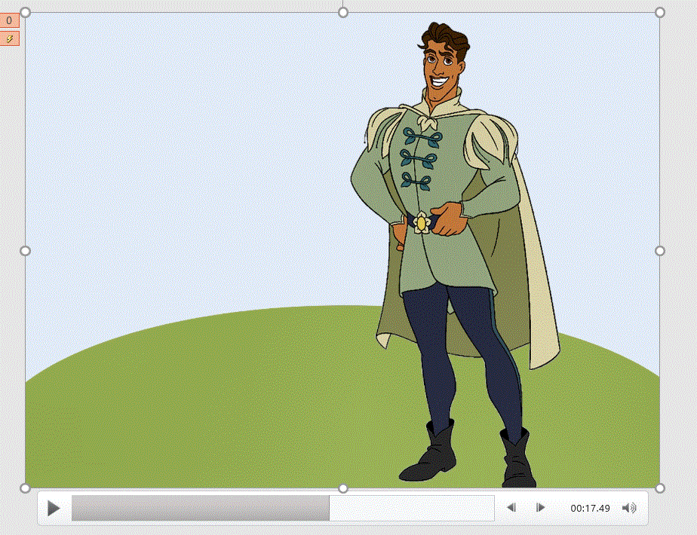Select the animation order tag labeled 0
Screen dimensions: 697x535
9,20
